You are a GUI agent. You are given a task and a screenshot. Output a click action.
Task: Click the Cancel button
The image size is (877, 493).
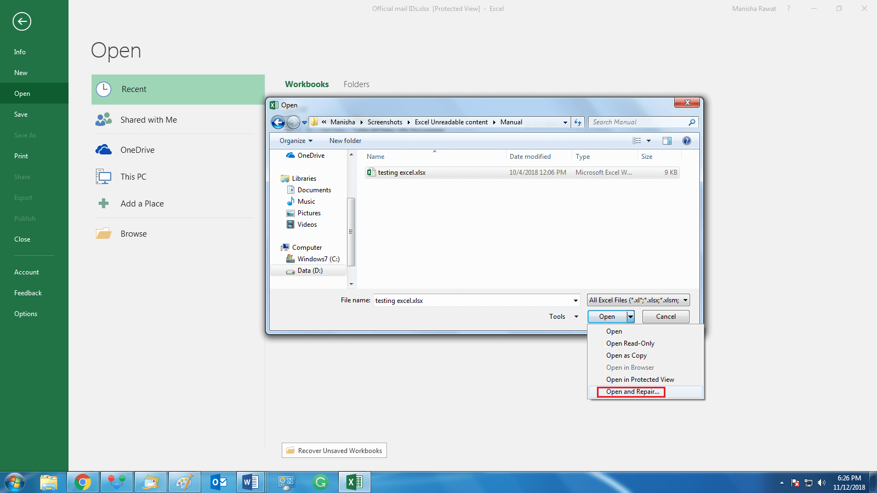[666, 317]
